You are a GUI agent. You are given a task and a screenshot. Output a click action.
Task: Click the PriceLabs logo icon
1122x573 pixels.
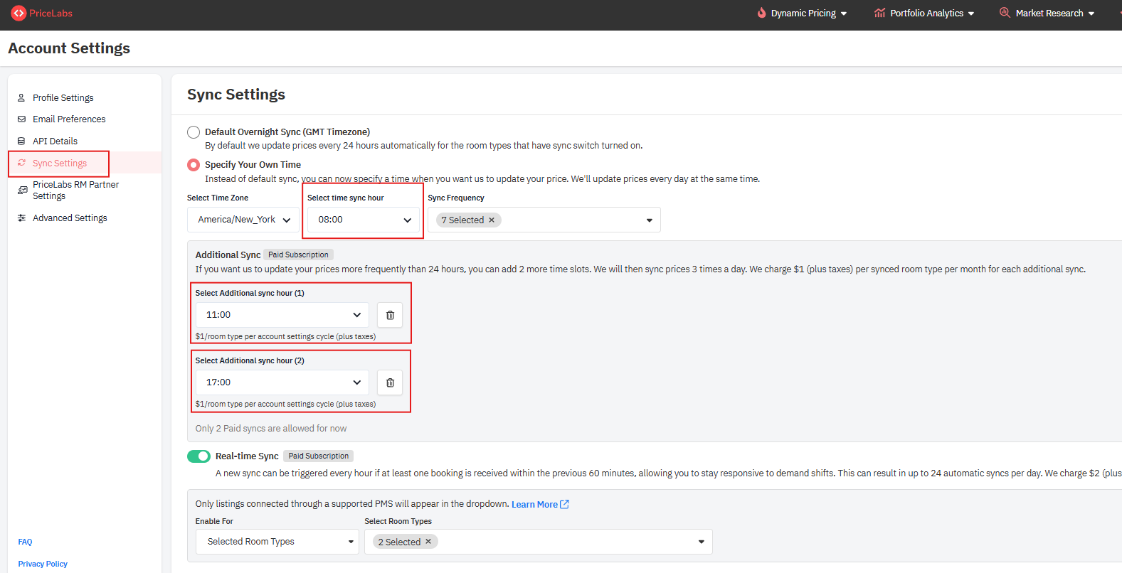pyautogui.click(x=18, y=14)
